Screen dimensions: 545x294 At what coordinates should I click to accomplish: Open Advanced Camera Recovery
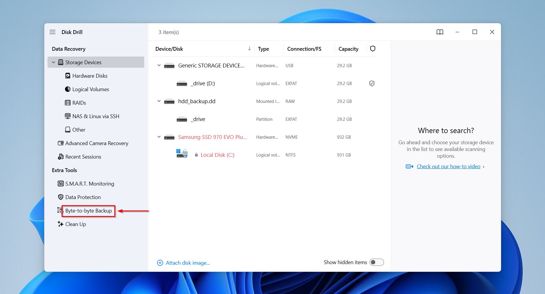[x=97, y=143]
